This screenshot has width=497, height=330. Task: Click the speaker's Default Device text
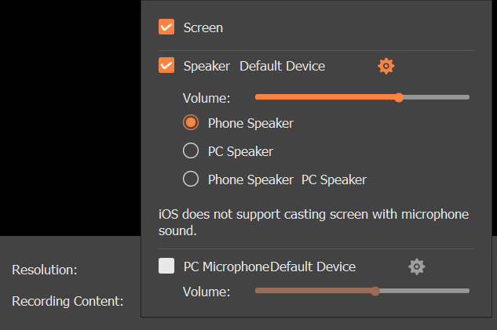click(282, 67)
